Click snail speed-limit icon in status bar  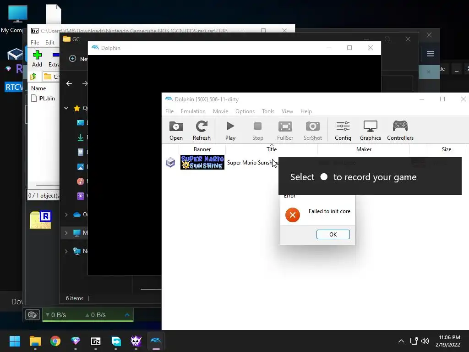click(33, 314)
